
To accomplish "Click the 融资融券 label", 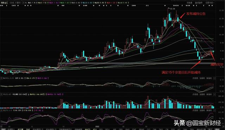I will tap(199, 3).
